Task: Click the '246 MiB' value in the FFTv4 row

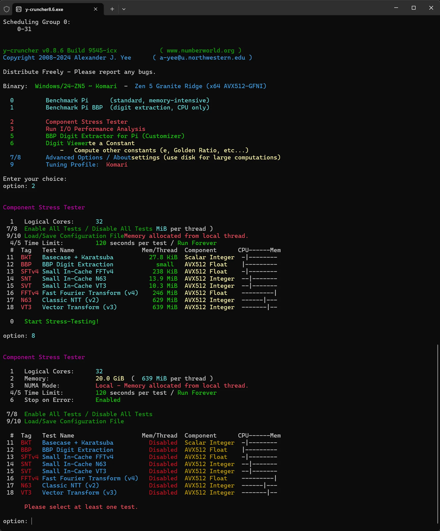Action: 165,293
